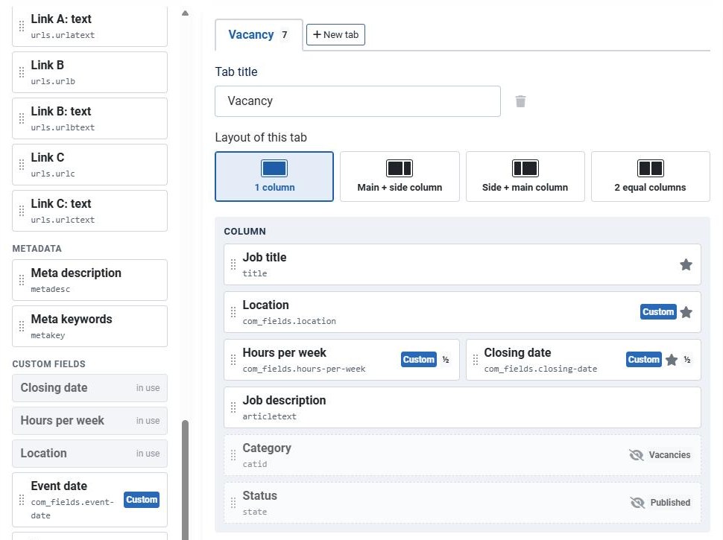The height and width of the screenshot is (540, 723).
Task: Edit the Tab title input field
Action: [358, 101]
